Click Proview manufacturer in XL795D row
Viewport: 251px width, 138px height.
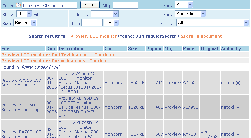point(173,107)
